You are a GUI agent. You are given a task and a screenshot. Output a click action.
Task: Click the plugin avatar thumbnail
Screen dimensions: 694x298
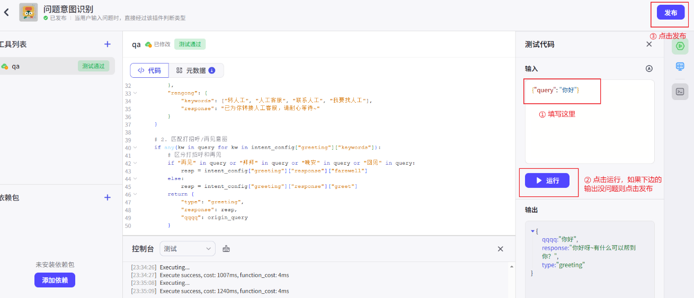pos(29,12)
